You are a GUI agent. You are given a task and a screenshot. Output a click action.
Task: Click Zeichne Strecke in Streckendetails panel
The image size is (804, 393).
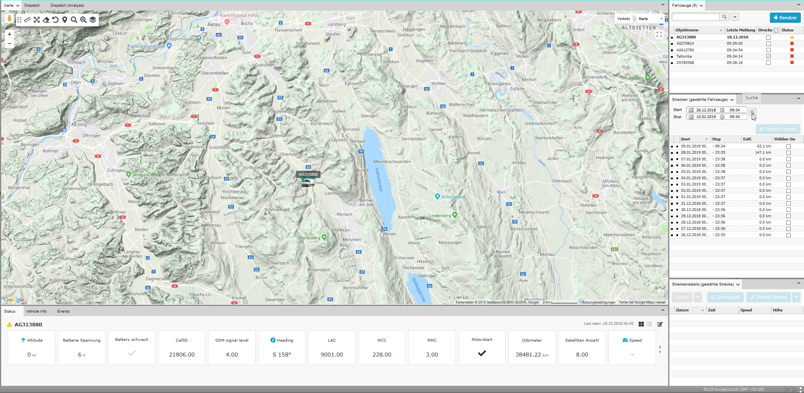[769, 297]
